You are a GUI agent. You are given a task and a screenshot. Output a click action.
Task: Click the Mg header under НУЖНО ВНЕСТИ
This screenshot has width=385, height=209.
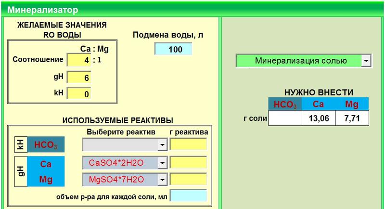coord(352,104)
